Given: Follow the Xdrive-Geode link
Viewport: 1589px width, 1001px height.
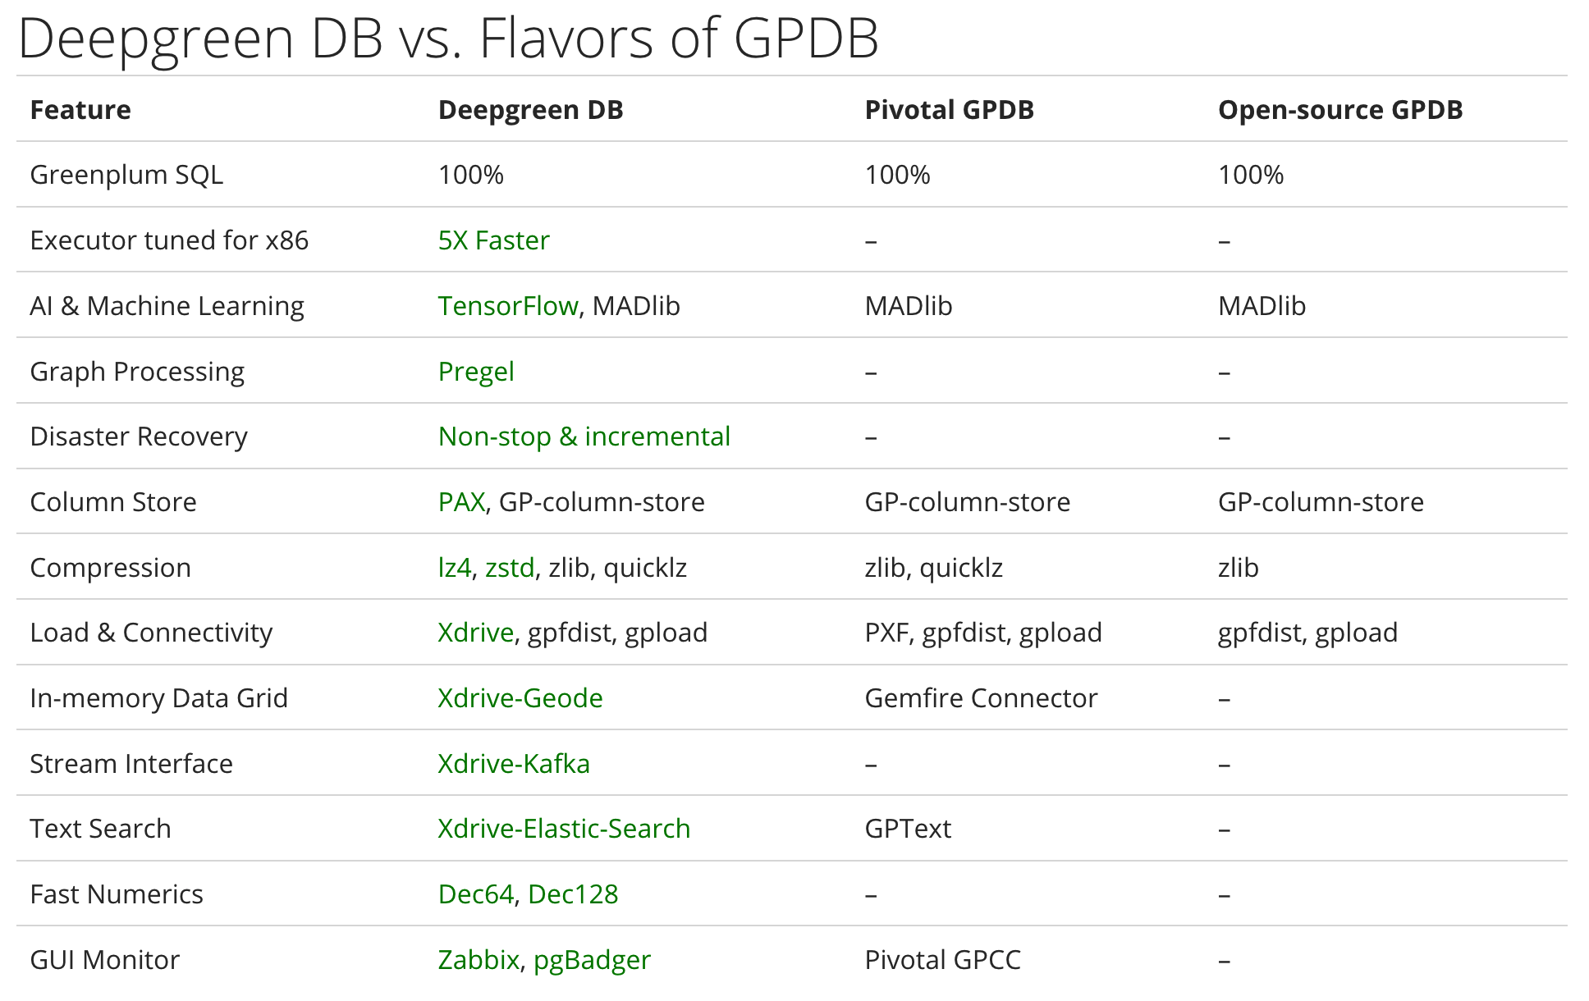Looking at the screenshot, I should tap(520, 698).
